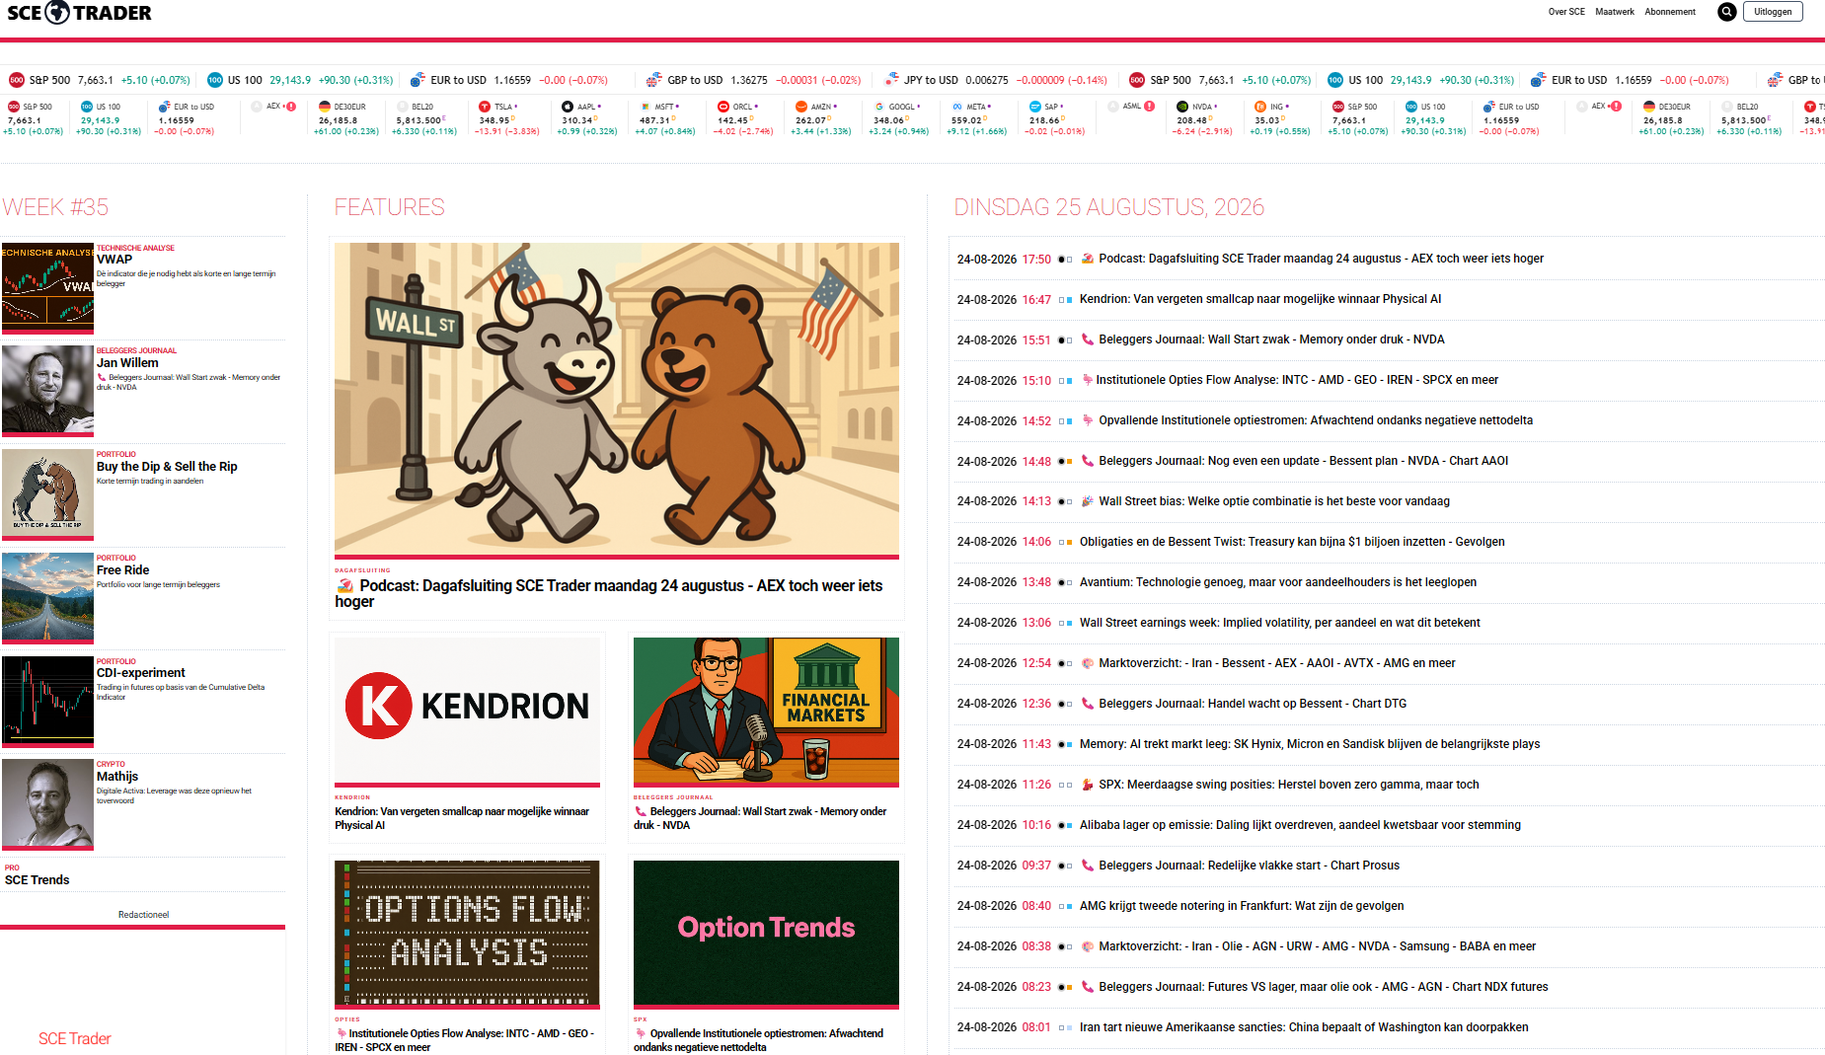The width and height of the screenshot is (1825, 1055).
Task: Click the US 100 quote 29,143.9 in the lower ticker's first group
Action: (x=100, y=120)
